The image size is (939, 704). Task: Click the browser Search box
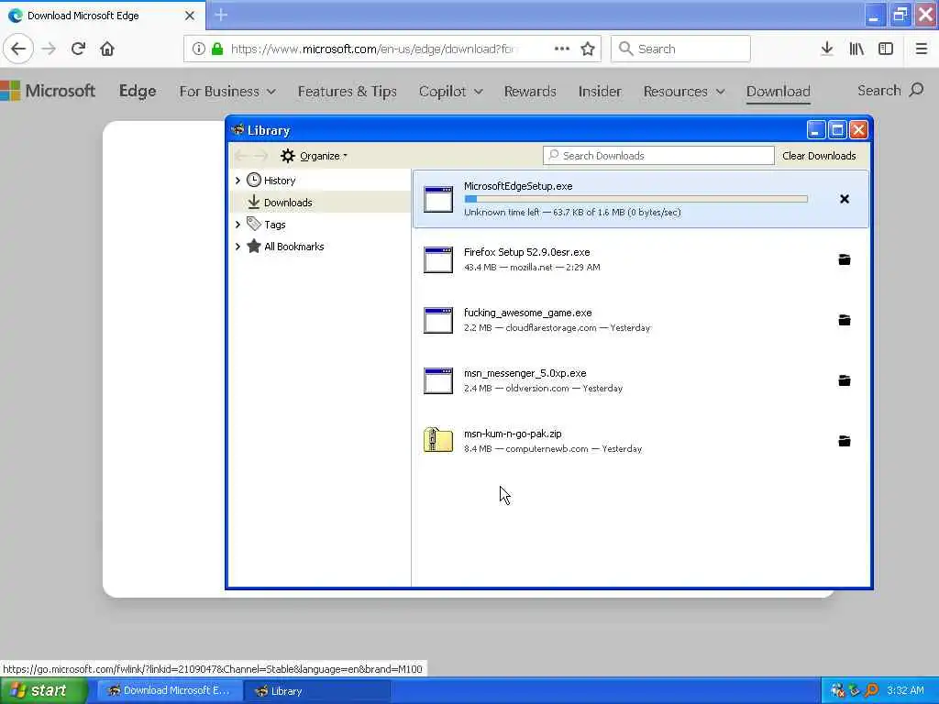680,49
